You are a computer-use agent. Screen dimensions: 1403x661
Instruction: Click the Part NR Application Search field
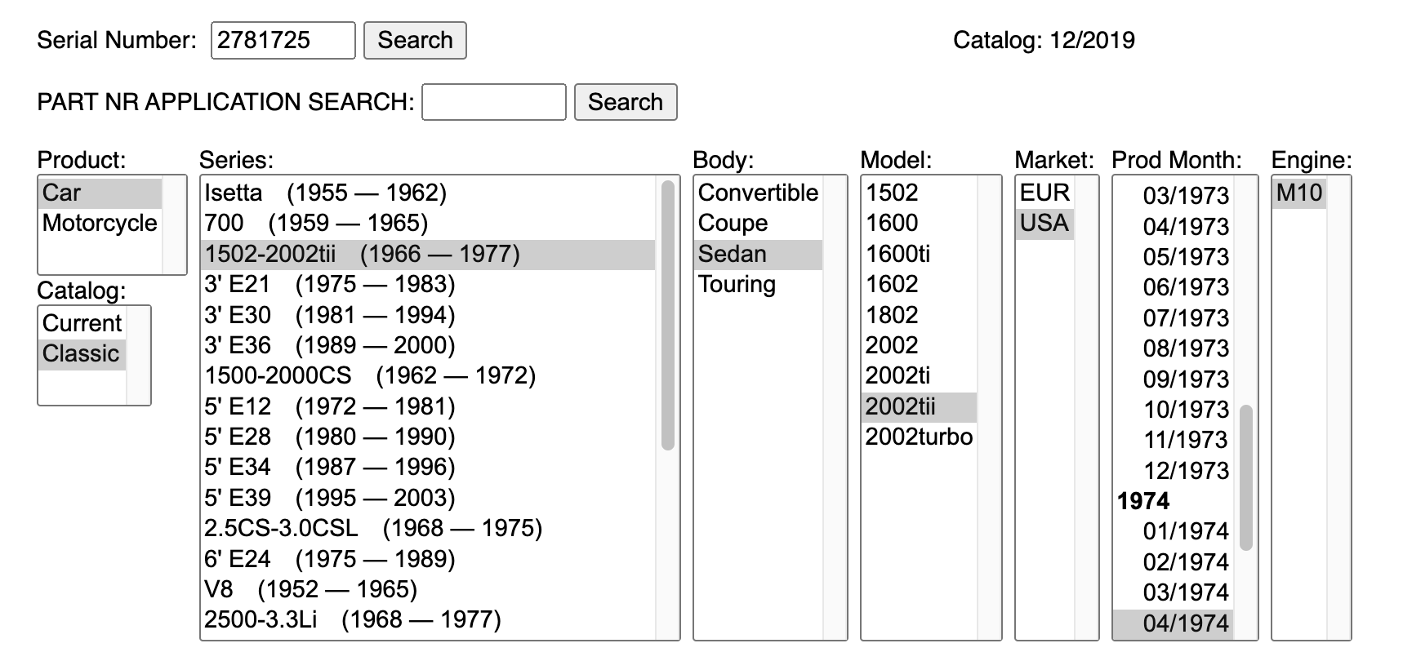[493, 102]
